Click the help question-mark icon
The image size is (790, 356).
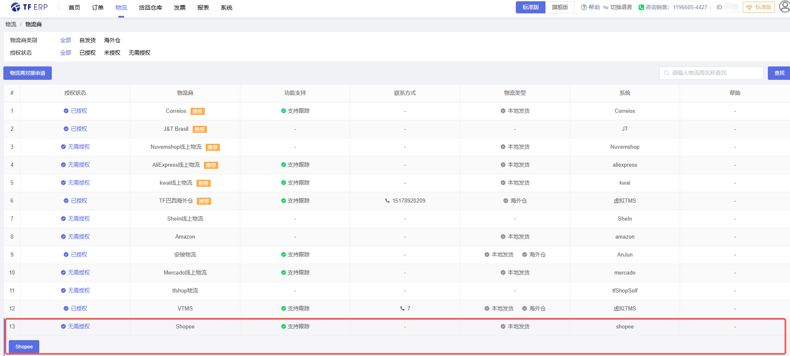[x=584, y=7]
